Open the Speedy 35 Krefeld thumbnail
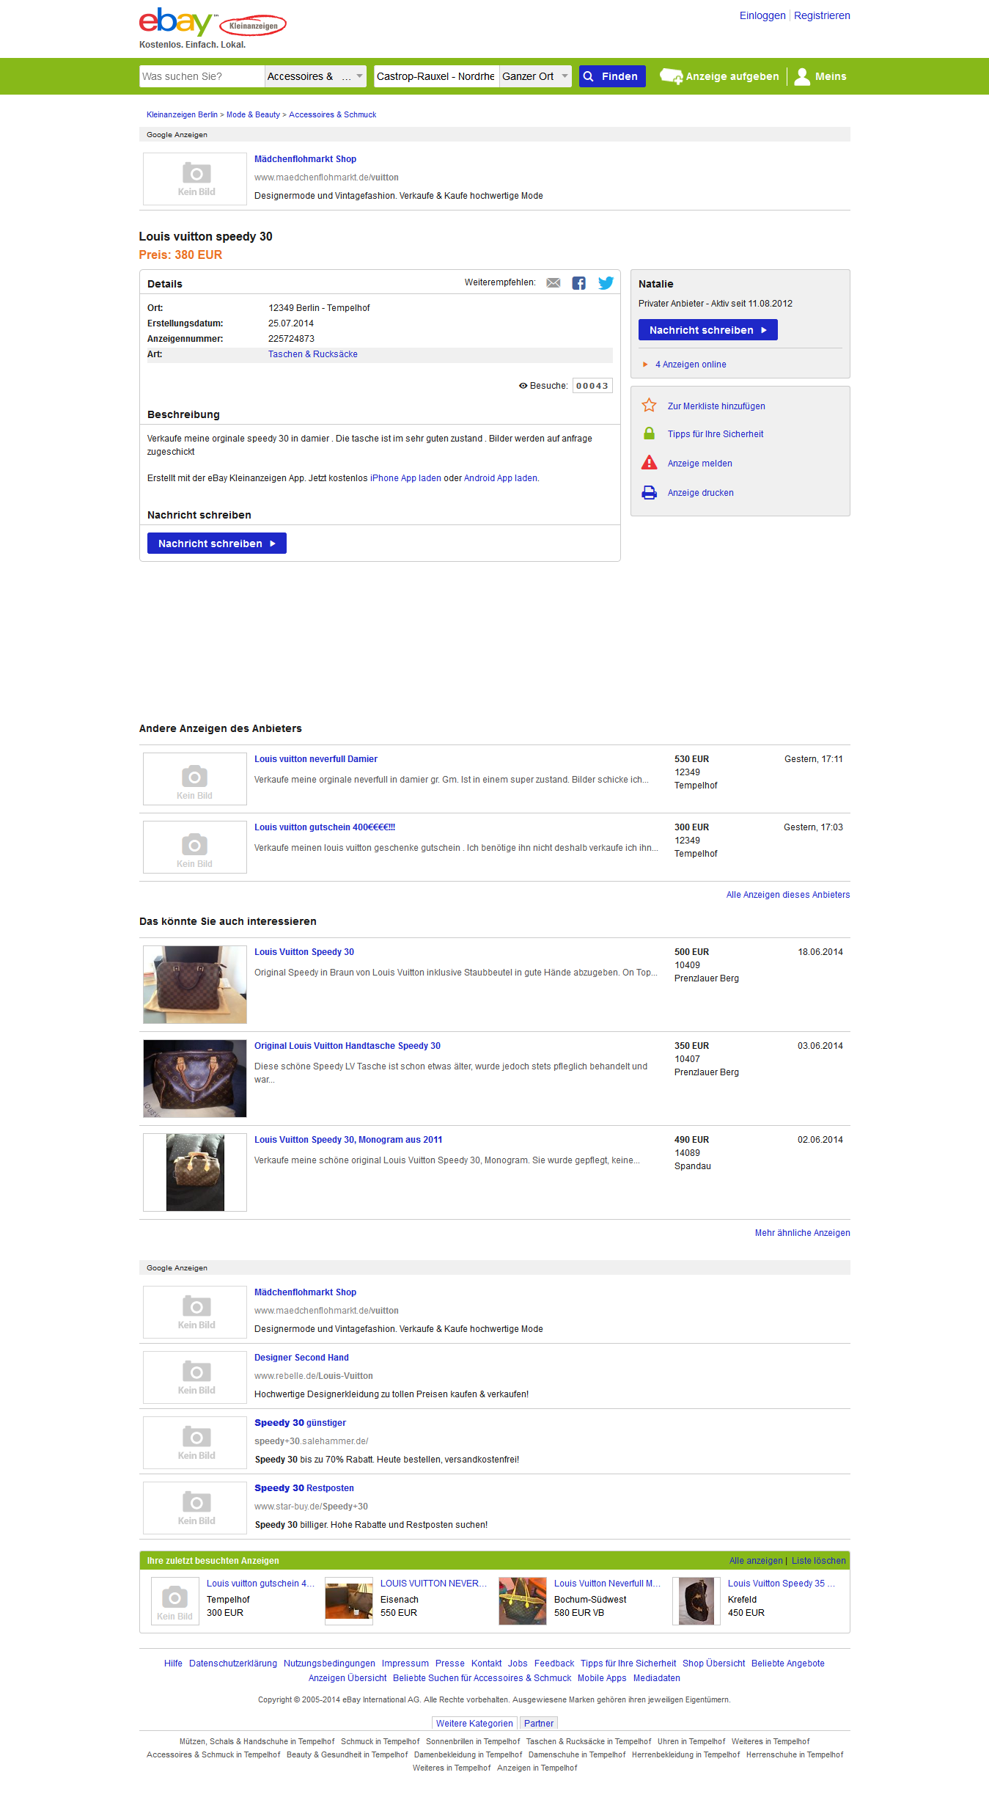Screen dimensions: 989x1797 696,1601
